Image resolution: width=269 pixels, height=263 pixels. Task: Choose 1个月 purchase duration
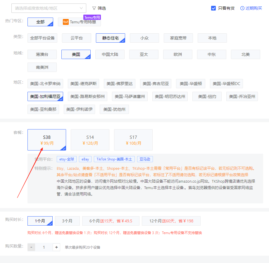40,221
